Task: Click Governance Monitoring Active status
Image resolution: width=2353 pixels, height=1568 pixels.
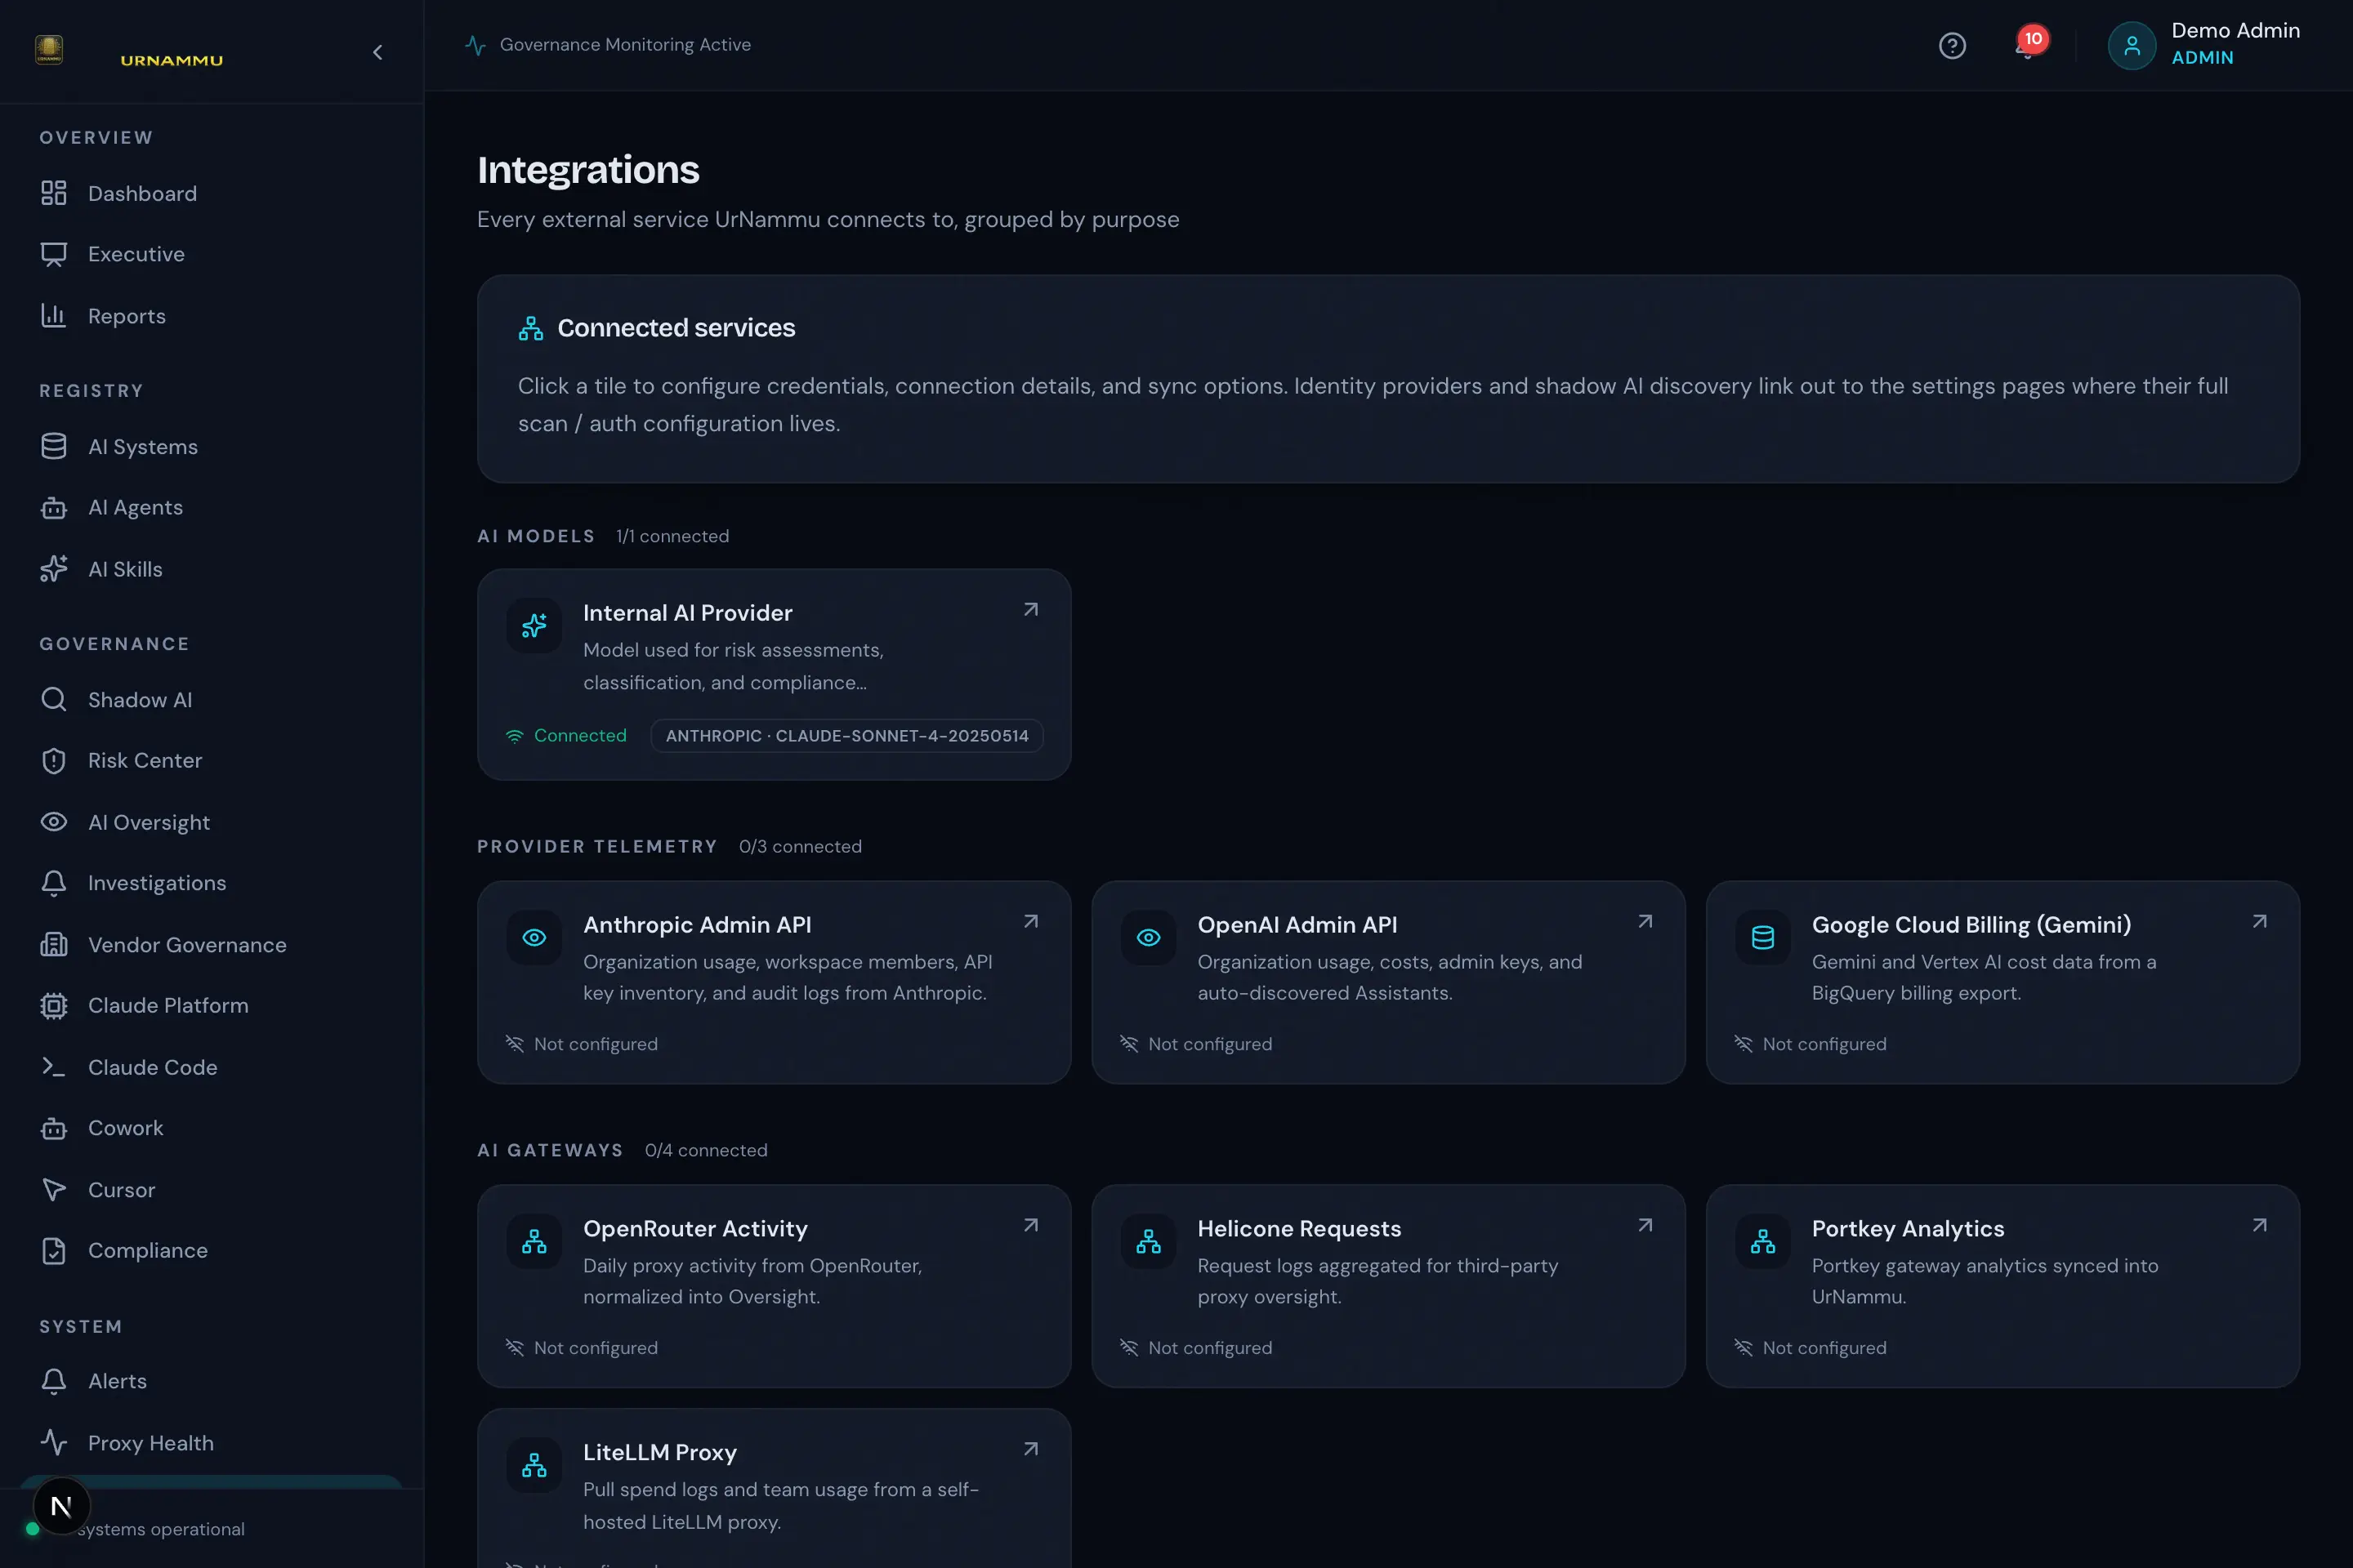Action: (608, 45)
